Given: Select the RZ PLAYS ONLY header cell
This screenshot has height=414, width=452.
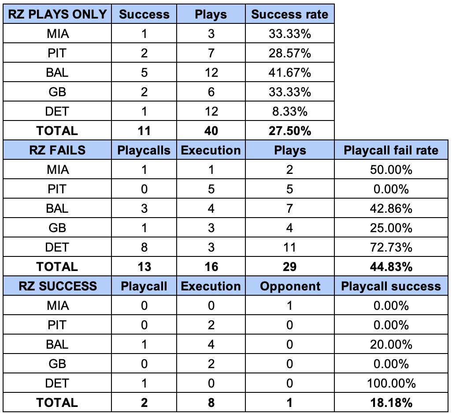Looking at the screenshot, I should (57, 14).
